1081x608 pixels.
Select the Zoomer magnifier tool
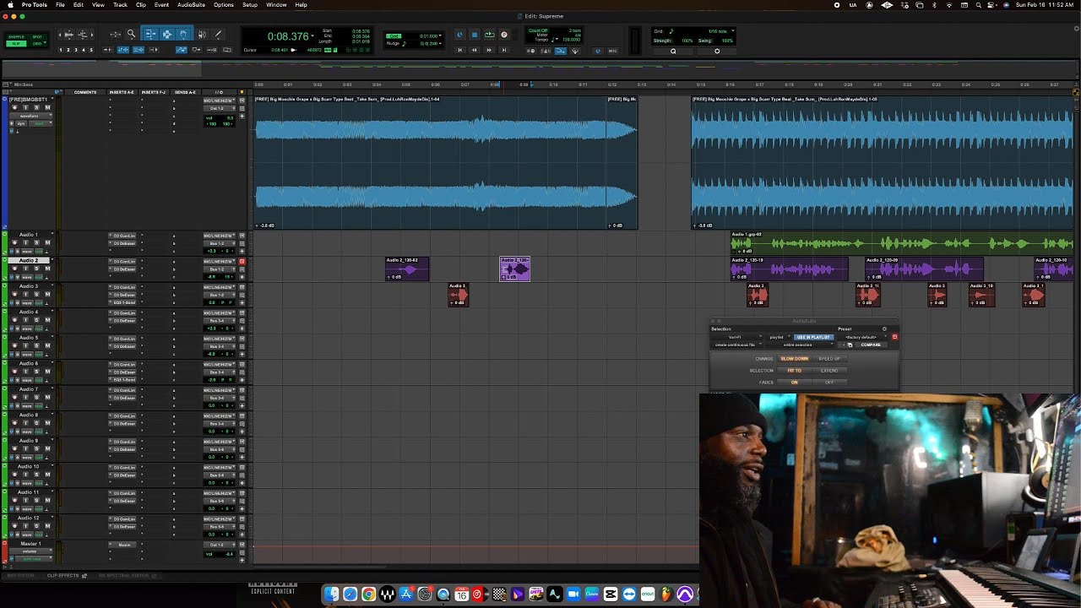(x=131, y=35)
